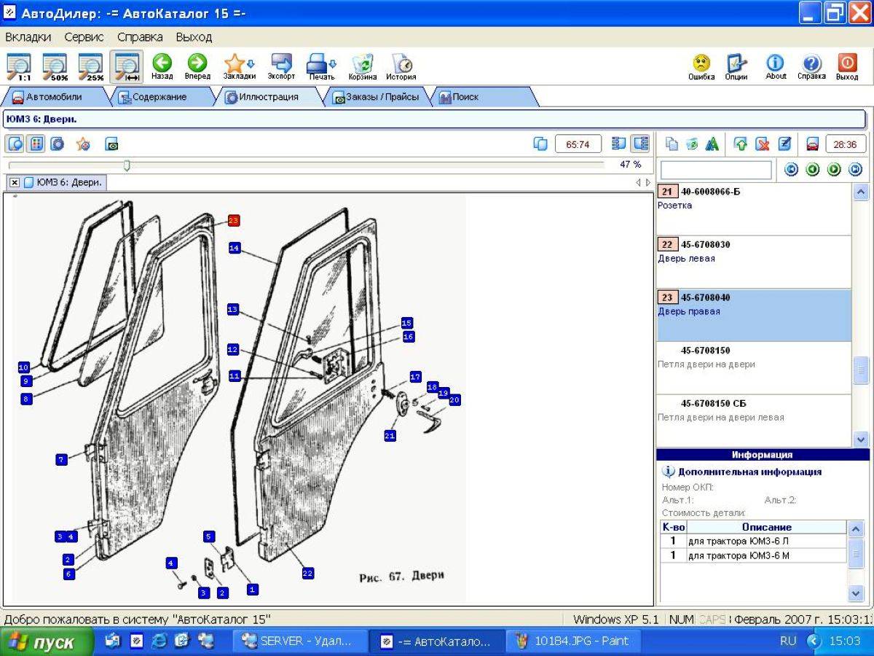Open Справка help from toolbar
Viewport: 874px width, 656px height.
click(x=811, y=66)
